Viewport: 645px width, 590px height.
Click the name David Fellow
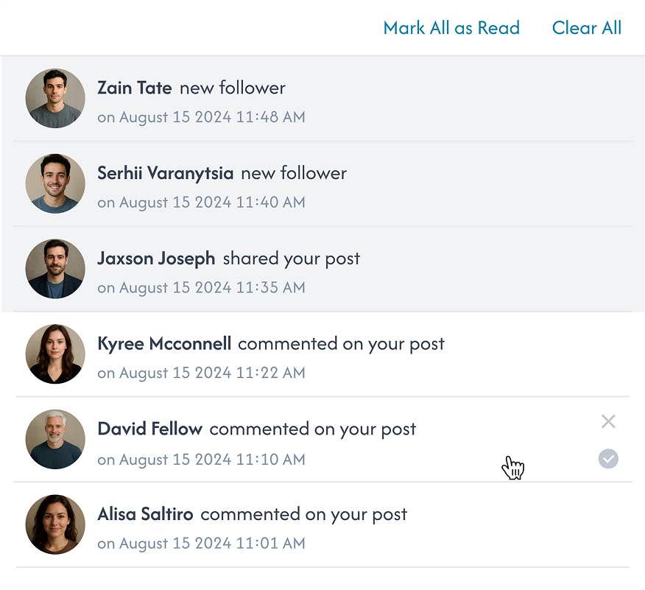tap(150, 429)
